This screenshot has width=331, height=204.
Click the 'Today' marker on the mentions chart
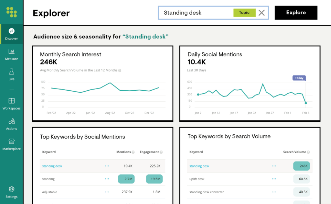tap(298, 78)
